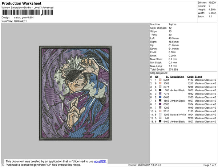Screen dimensions: 218x168
Task: Click the Color changes value '12'
Action: pos(170,28)
